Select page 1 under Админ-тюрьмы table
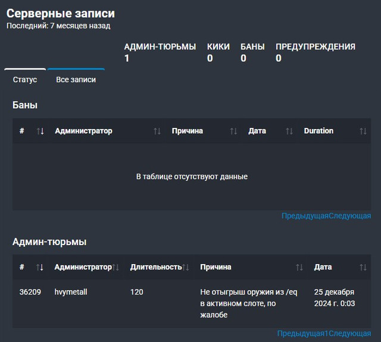Screen dimensions: 381x342 pos(327,334)
